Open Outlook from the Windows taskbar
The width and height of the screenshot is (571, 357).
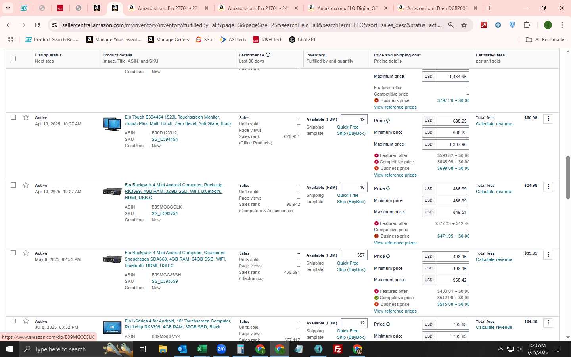pyautogui.click(x=182, y=349)
